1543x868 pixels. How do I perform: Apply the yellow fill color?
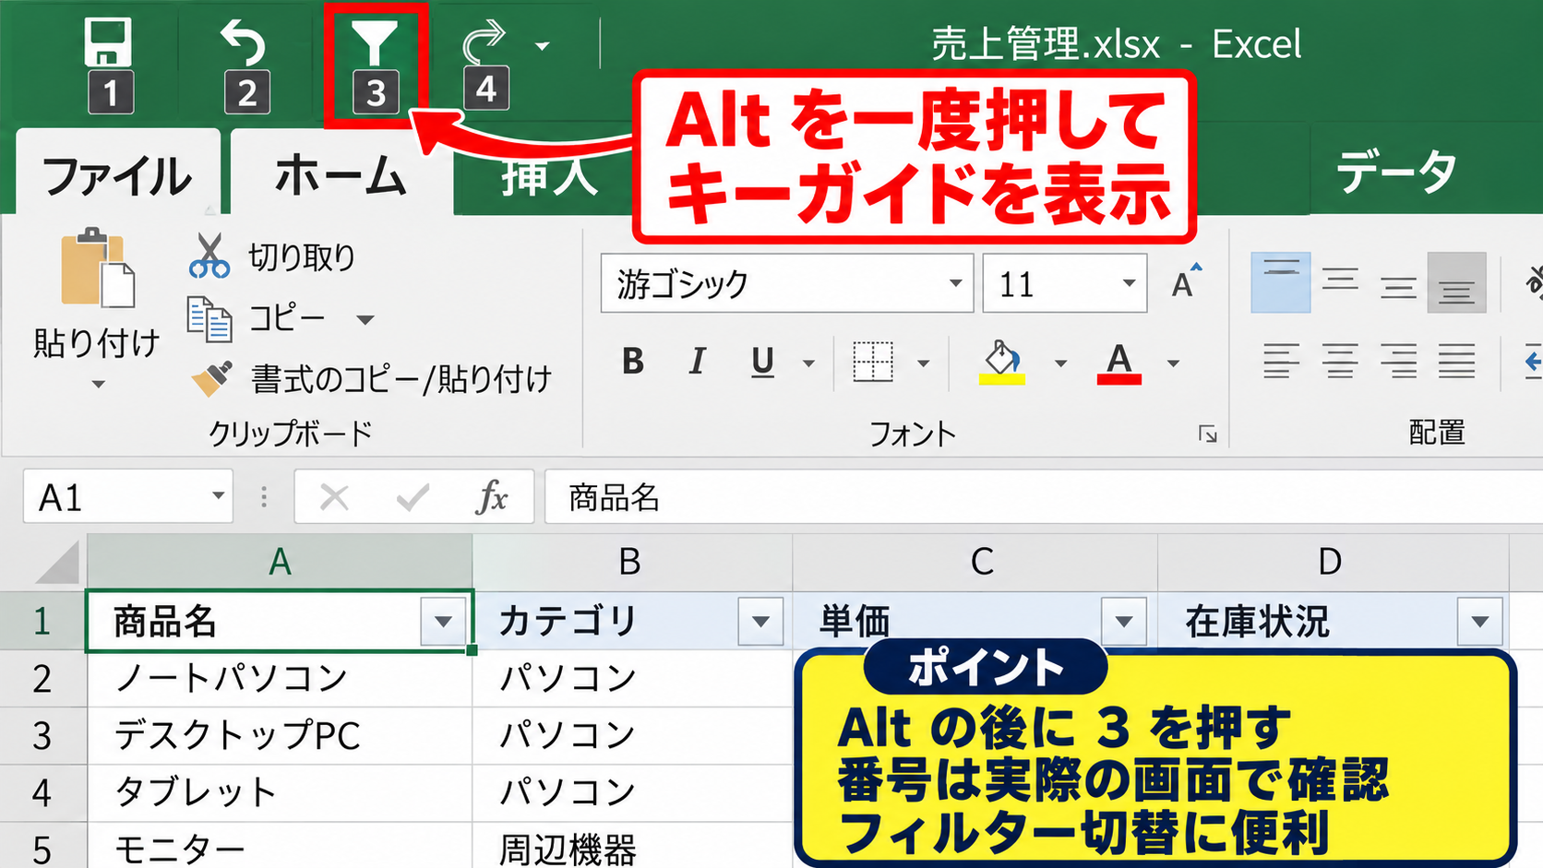click(1002, 362)
